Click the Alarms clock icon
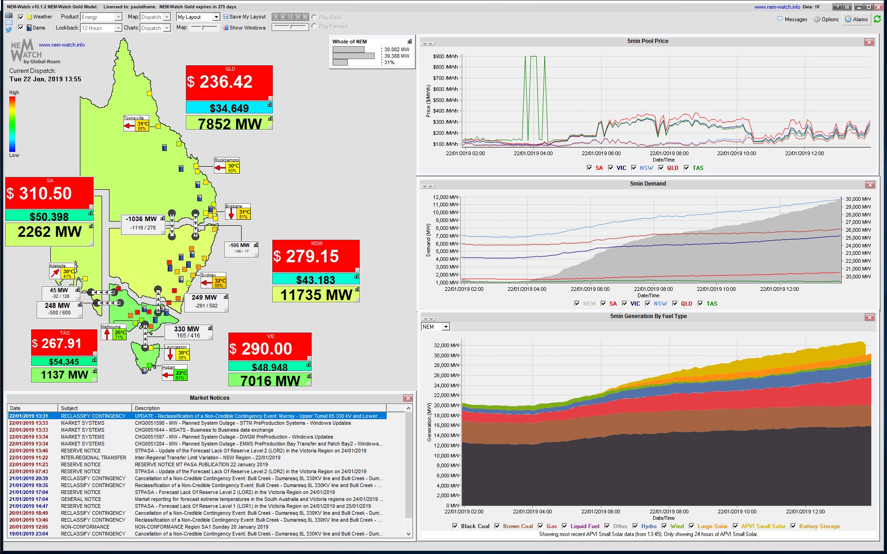The height and width of the screenshot is (554, 887). [x=848, y=19]
